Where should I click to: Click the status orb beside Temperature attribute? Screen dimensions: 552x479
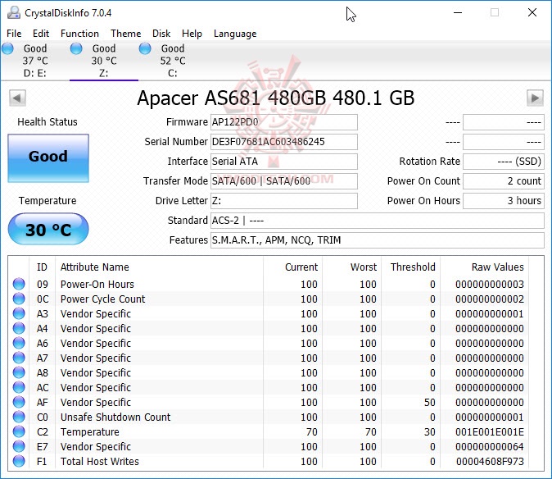tap(19, 432)
